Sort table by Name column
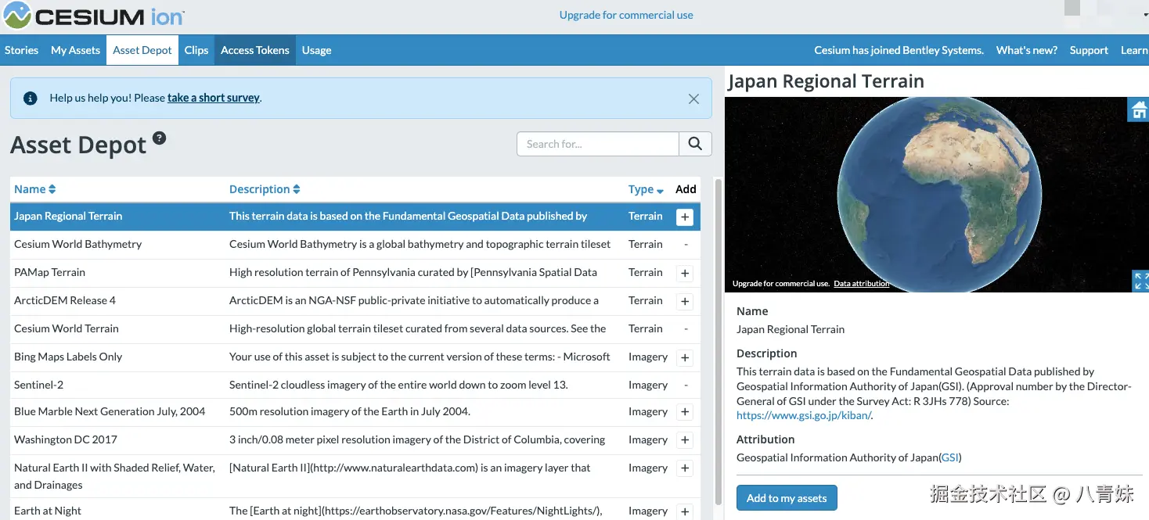This screenshot has width=1149, height=520. point(34,189)
